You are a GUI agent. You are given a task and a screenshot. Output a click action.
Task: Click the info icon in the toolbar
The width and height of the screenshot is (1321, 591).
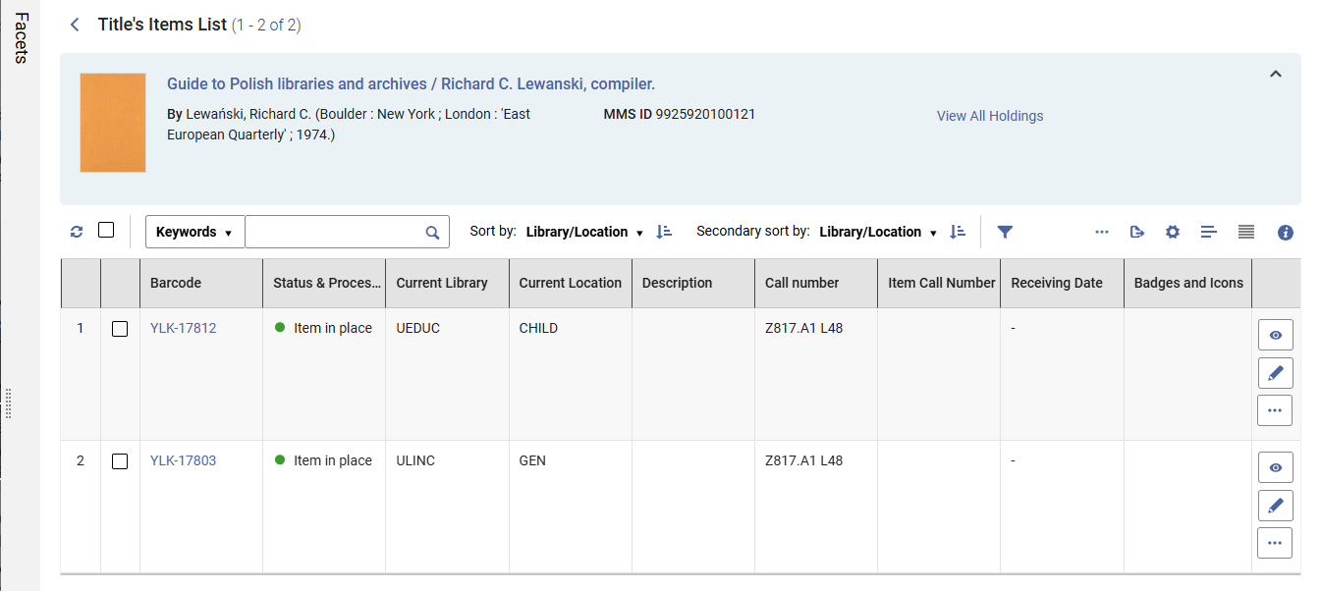[x=1286, y=233]
